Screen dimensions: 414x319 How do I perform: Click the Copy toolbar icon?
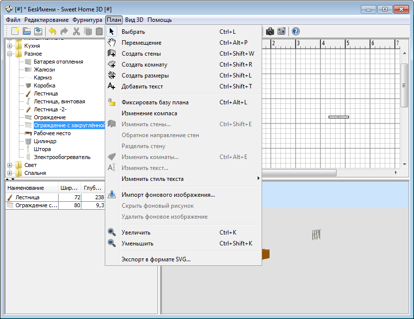click(88, 31)
